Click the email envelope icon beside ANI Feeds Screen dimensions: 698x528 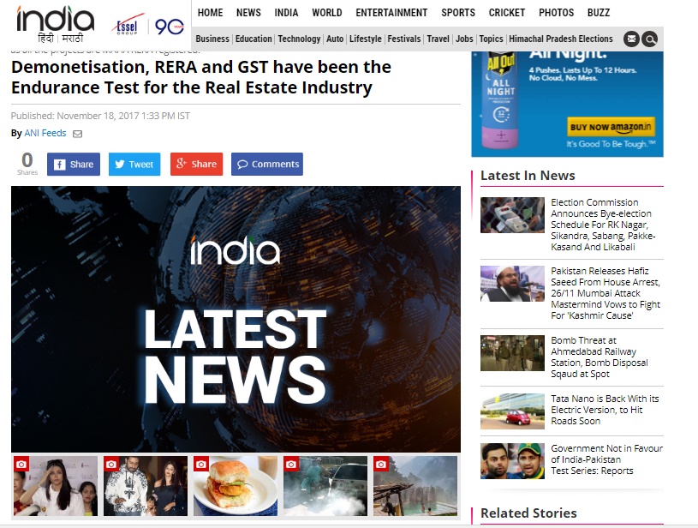[x=77, y=134]
